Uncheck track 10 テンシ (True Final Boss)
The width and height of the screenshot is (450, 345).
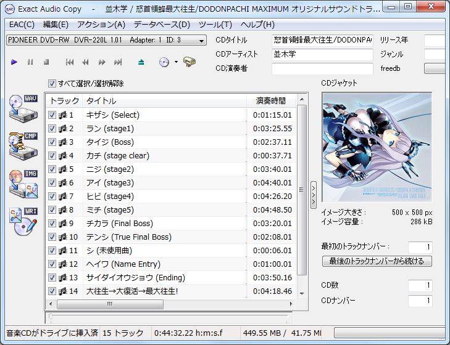[52, 237]
